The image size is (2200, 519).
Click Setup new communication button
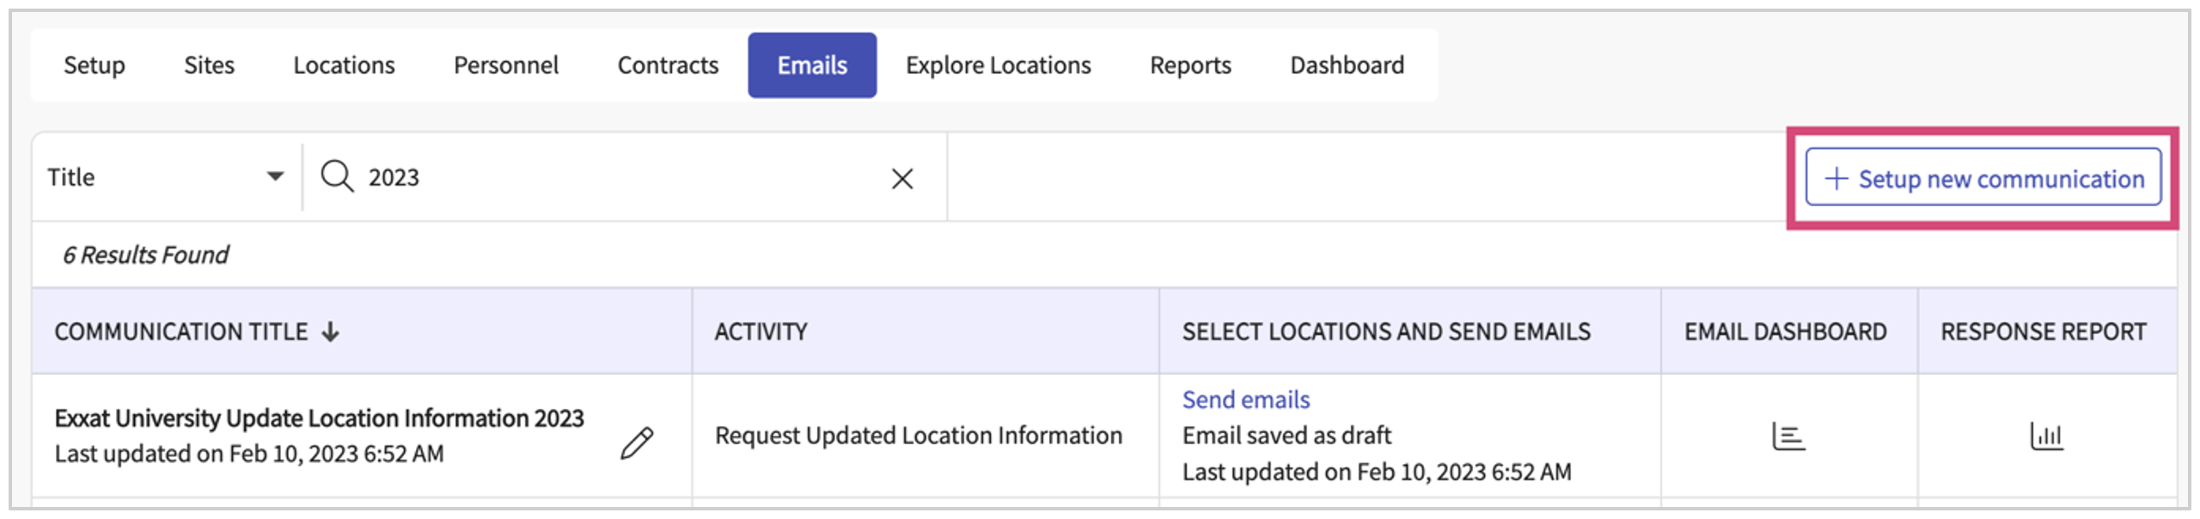[x=1983, y=178]
